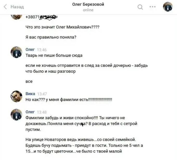Viewport: 177px width, 160px height.
Task: Select the message starting 'Но как???'
Action: click(x=69, y=100)
